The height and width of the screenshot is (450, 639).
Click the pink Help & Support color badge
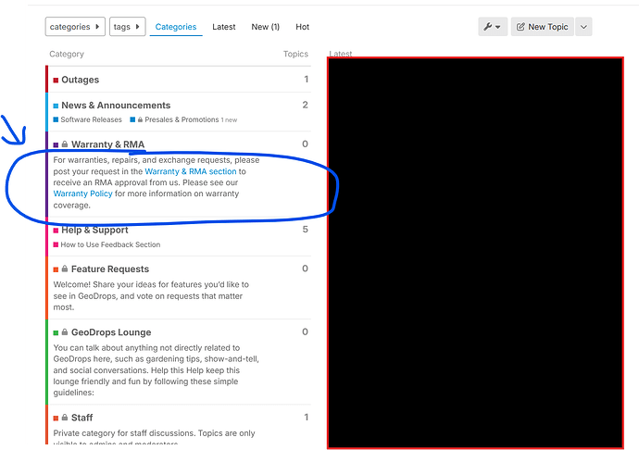(56, 231)
